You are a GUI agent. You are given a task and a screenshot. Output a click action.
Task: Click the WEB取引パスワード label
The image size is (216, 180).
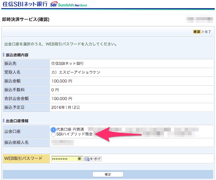23,158
